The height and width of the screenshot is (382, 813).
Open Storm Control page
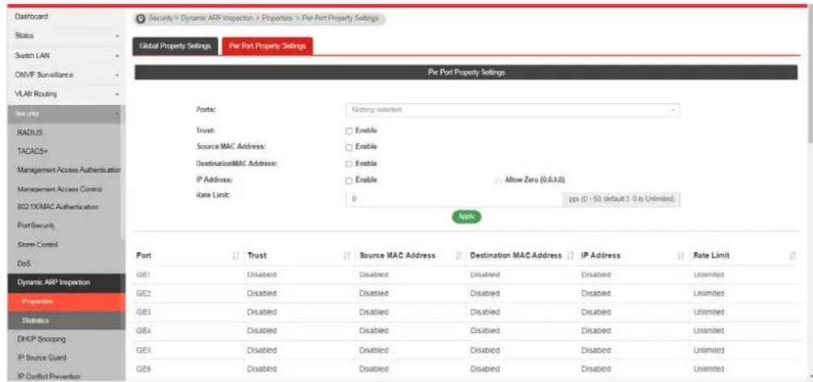coord(37,245)
